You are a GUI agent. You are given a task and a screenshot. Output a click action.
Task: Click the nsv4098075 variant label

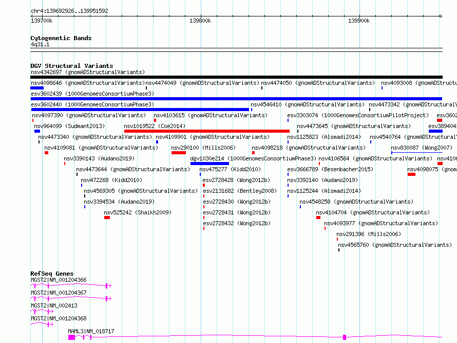coord(432,169)
